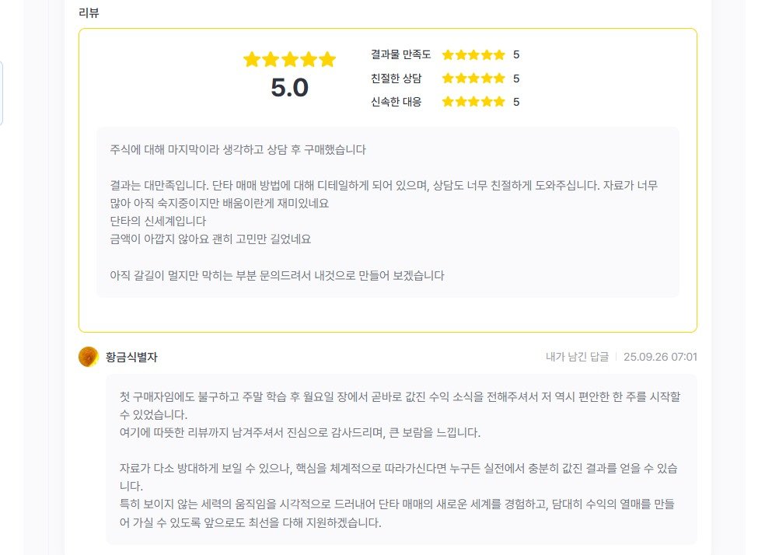The height and width of the screenshot is (555, 772).
Task: Click the 결과물 만족도 star rating
Action: point(473,55)
